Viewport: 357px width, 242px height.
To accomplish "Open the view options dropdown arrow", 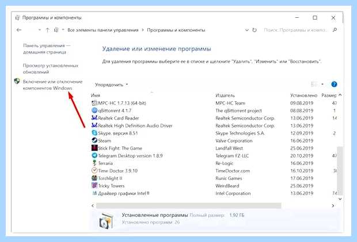I will [x=322, y=84].
